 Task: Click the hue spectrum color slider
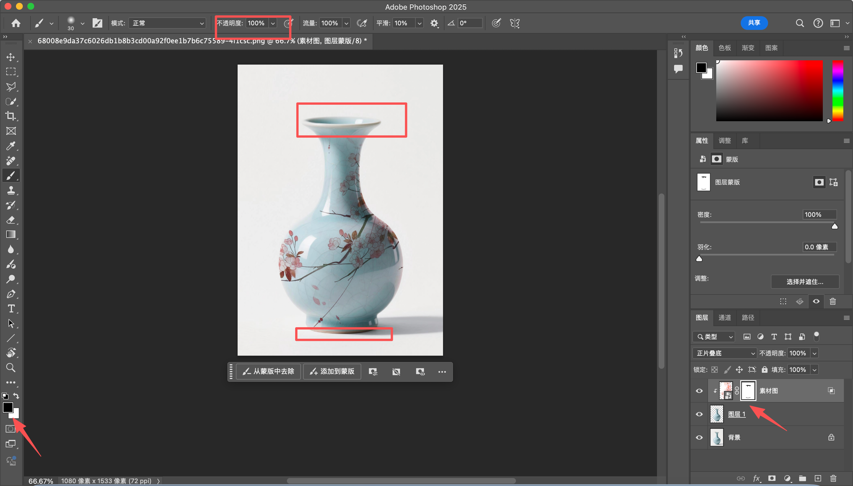(838, 91)
